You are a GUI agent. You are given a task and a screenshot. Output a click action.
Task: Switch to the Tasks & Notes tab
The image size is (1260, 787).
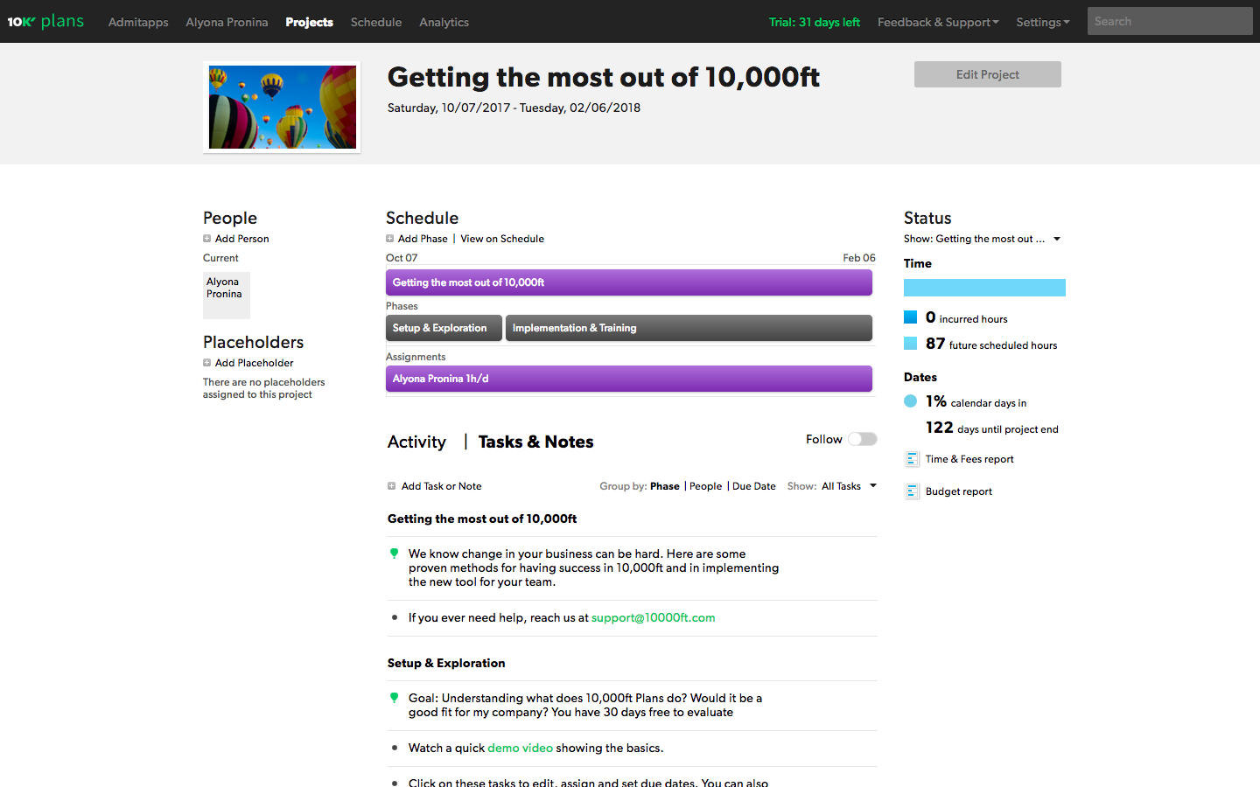point(535,442)
